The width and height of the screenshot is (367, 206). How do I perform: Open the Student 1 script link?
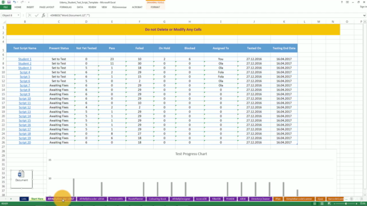[x=25, y=59]
